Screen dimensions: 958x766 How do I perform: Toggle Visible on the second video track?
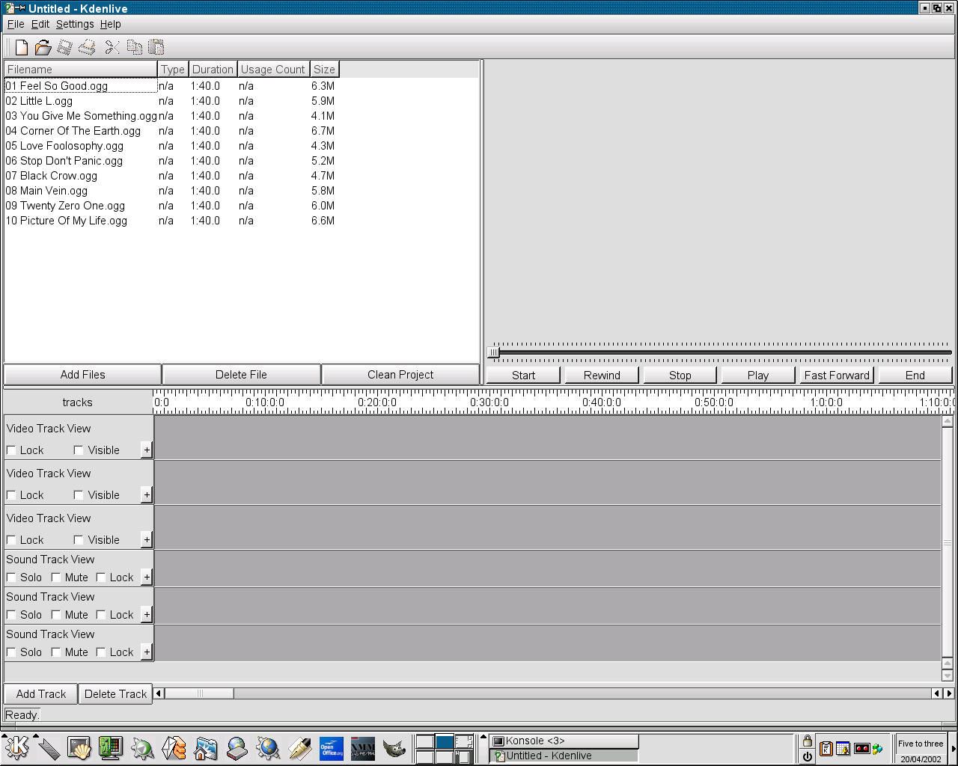79,495
